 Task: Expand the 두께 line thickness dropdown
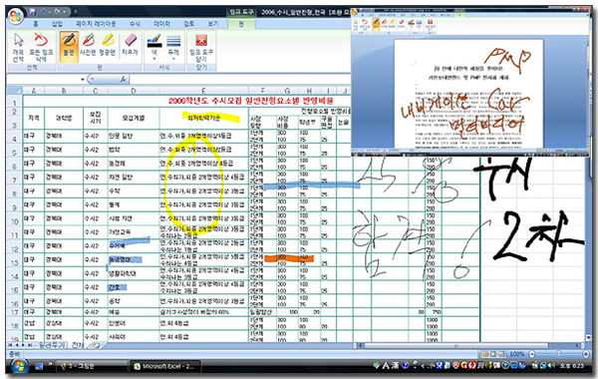[173, 48]
